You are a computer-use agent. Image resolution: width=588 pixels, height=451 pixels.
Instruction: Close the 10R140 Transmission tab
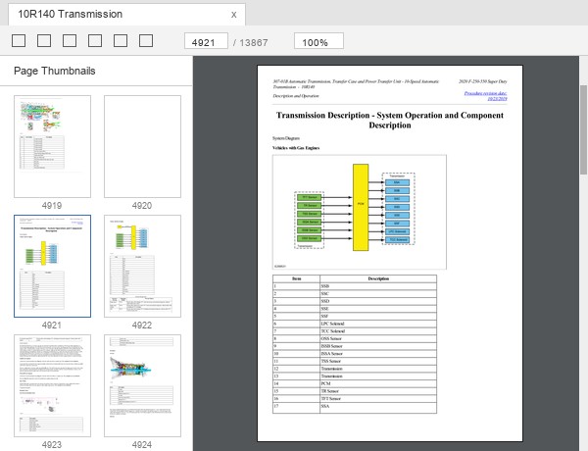[233, 15]
